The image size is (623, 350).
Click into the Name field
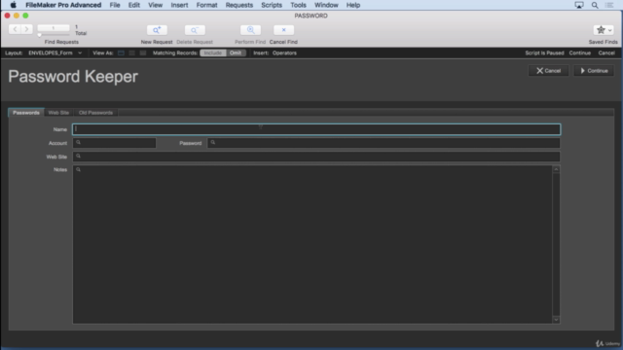pyautogui.click(x=316, y=129)
